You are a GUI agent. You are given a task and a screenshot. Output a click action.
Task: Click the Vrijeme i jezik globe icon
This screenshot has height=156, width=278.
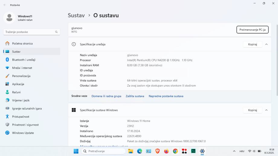pos(7,100)
